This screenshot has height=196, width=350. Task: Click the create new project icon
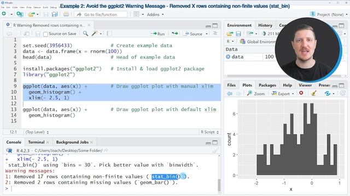pyautogui.click(x=20, y=14)
